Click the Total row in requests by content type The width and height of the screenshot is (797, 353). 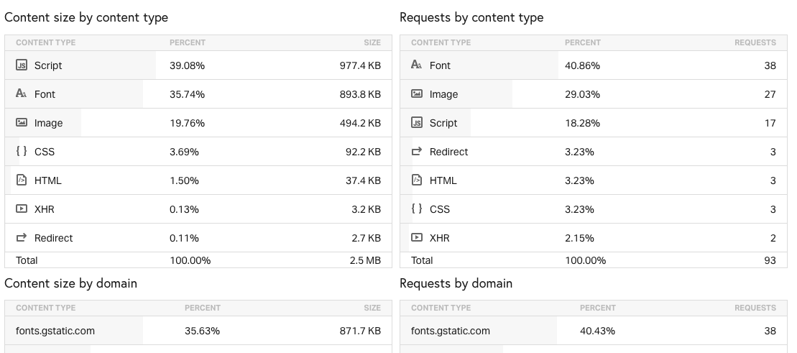click(423, 260)
